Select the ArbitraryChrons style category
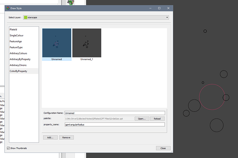 point(24,65)
